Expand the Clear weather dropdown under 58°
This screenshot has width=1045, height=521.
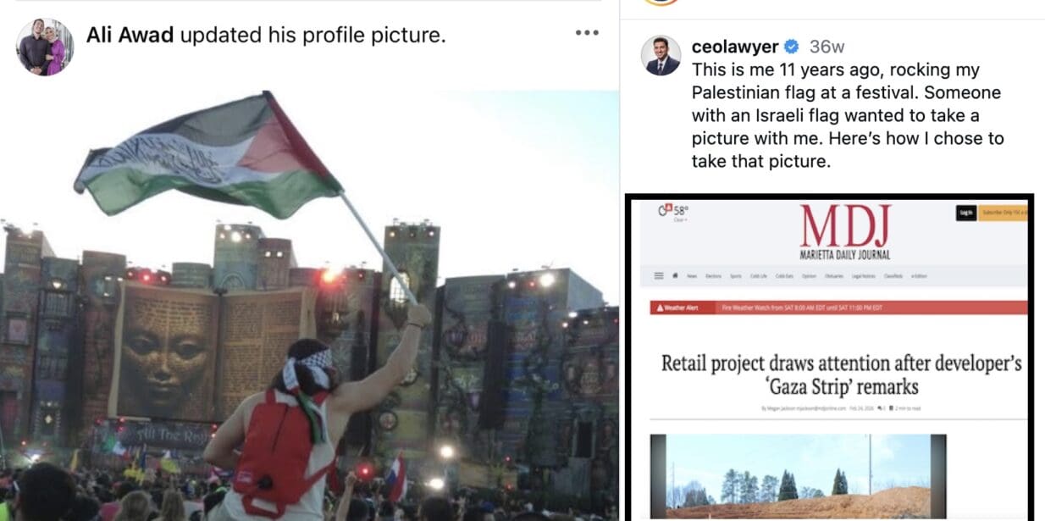tap(679, 220)
